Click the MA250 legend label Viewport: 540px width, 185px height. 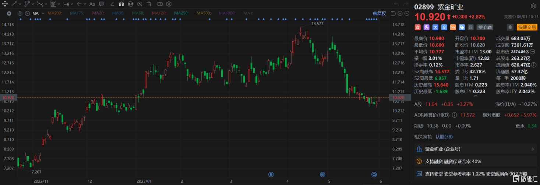point(181,13)
